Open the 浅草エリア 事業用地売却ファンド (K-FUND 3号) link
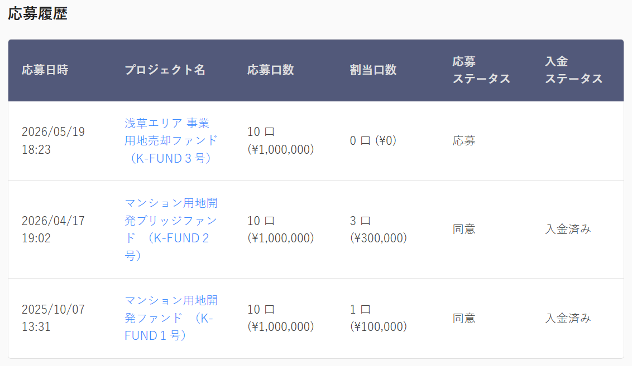The width and height of the screenshot is (632, 366). click(171, 141)
